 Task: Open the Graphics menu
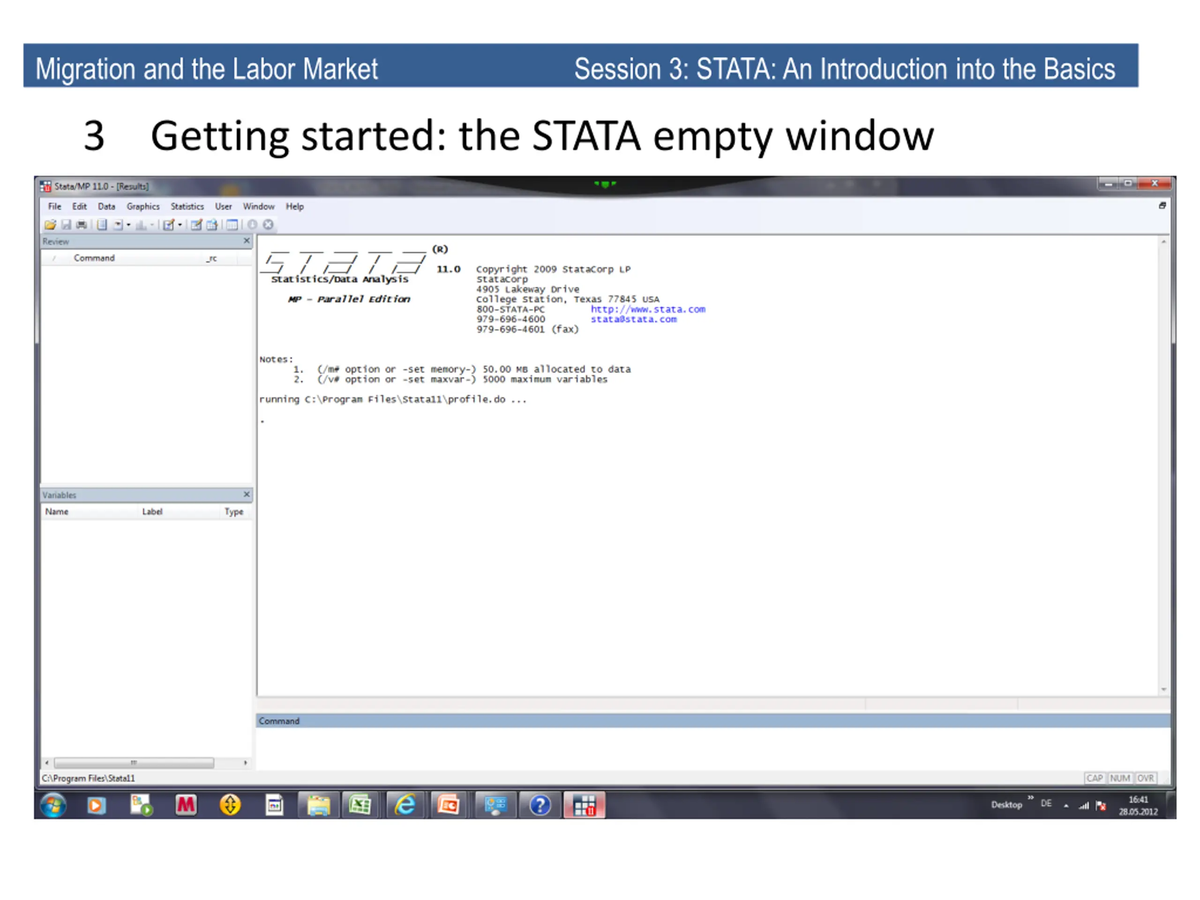(143, 206)
